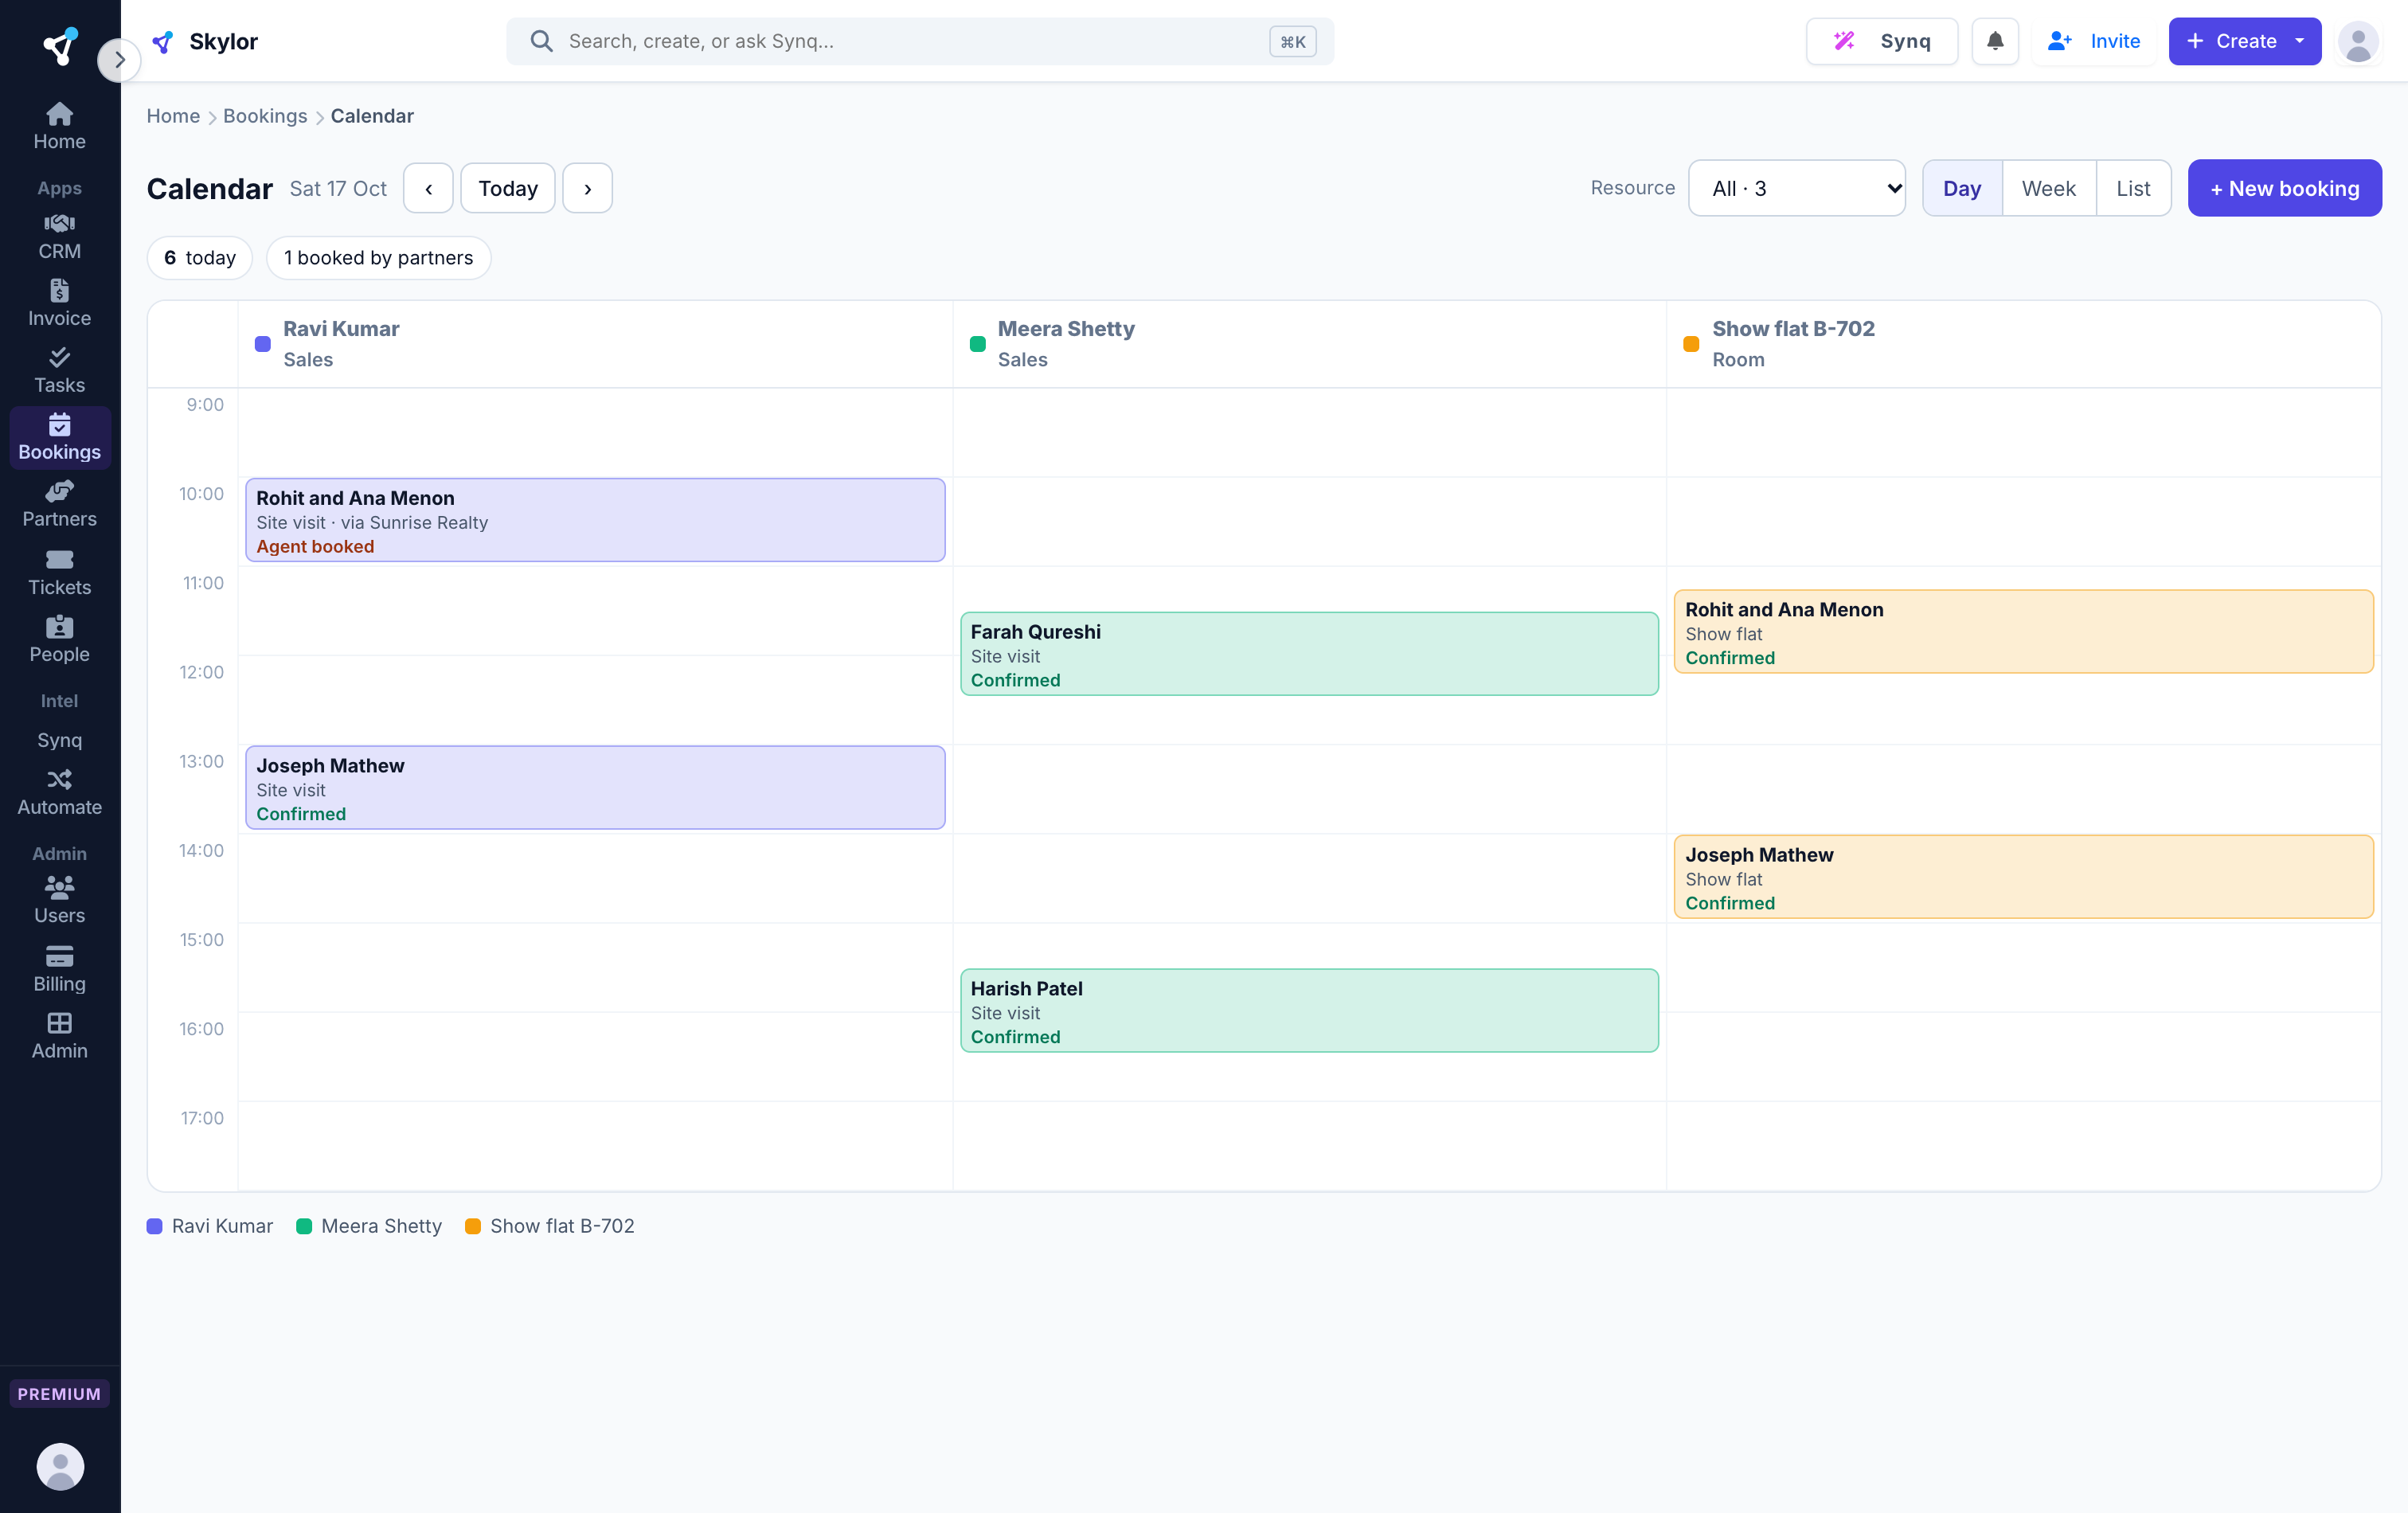Open the Tickets sidebar icon
Viewport: 2408px width, 1513px height.
(x=59, y=572)
